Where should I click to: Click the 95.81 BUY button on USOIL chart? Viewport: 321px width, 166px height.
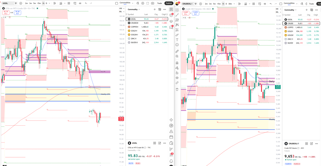tap(18, 12)
